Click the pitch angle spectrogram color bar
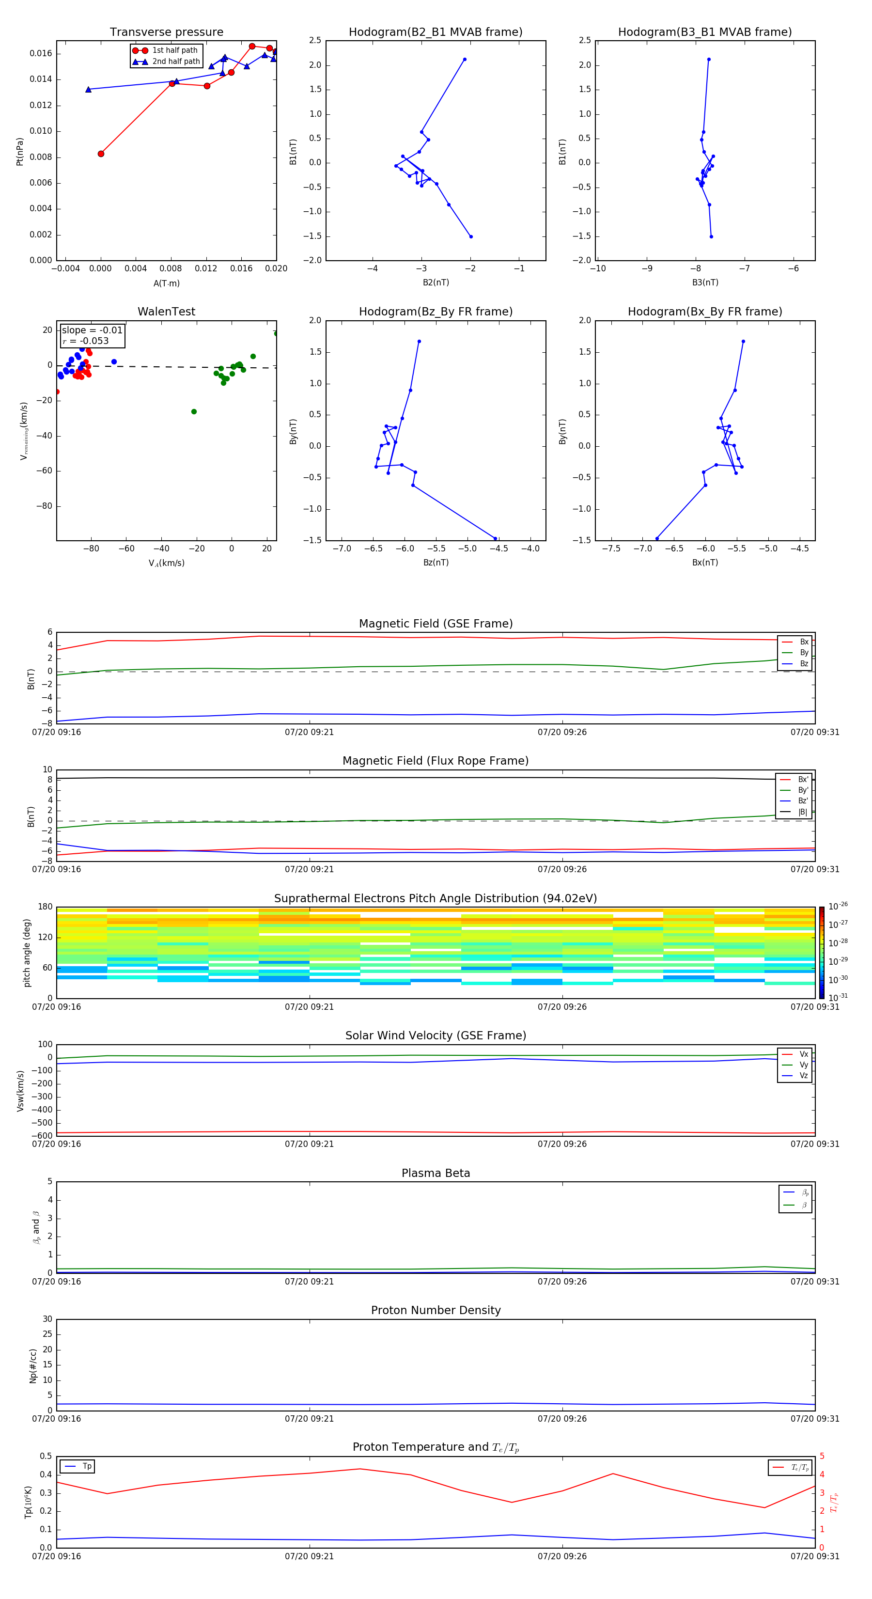872x1599 pixels. click(x=822, y=952)
